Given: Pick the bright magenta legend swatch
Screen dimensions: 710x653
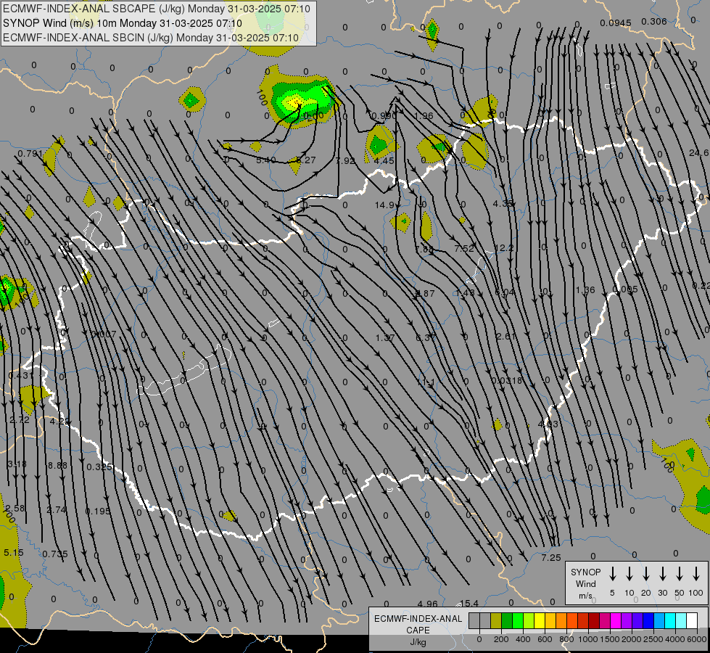Looking at the screenshot, I should coord(616,621).
